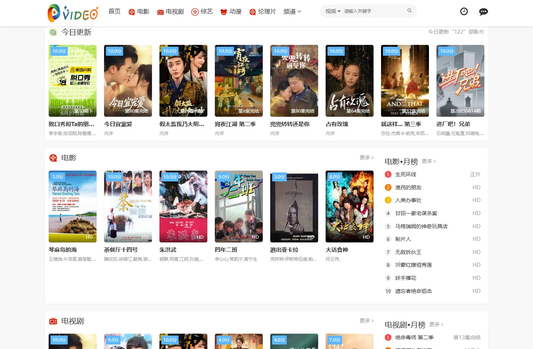The height and width of the screenshot is (349, 533).
Task: Open the 视频 search type dropdown
Action: [333, 11]
